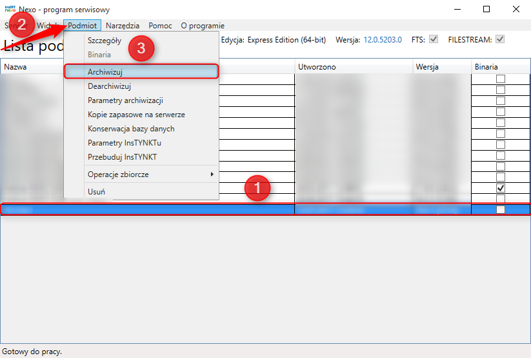Expand the Operacje zbiorcze submenu
The height and width of the screenshot is (358, 531).
[141, 174]
